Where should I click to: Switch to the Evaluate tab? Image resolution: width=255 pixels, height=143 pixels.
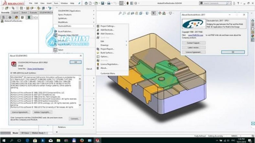coord(34,12)
